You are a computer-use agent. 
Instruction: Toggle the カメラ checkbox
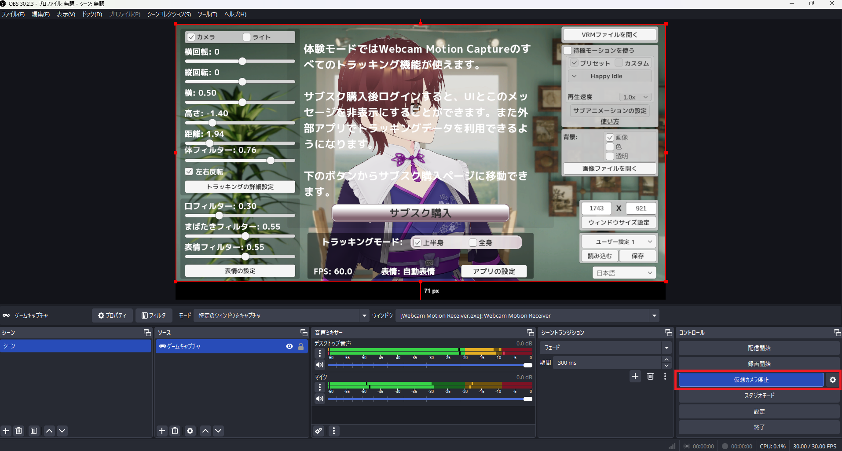click(191, 37)
